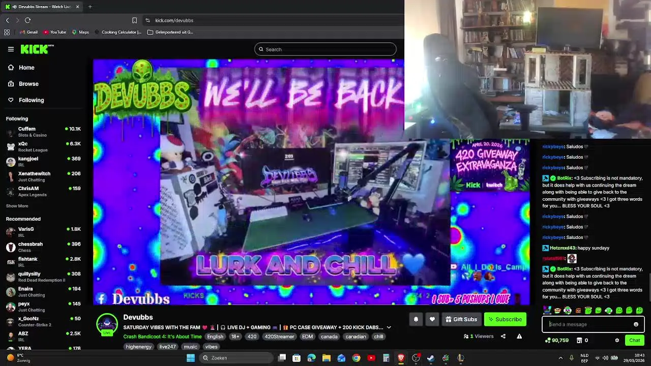
Task: Pick the first emote in chat quick bar
Action: (547, 310)
